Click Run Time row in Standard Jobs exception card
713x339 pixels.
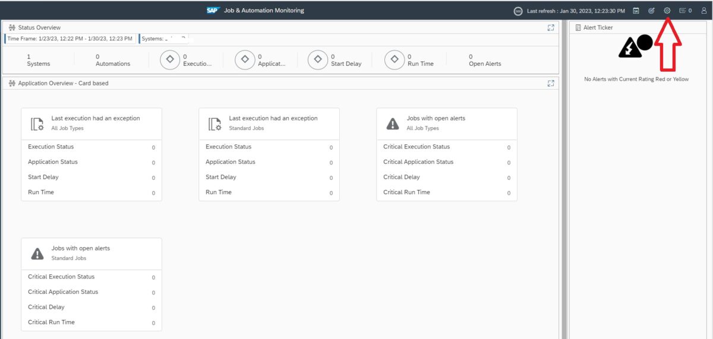point(269,192)
